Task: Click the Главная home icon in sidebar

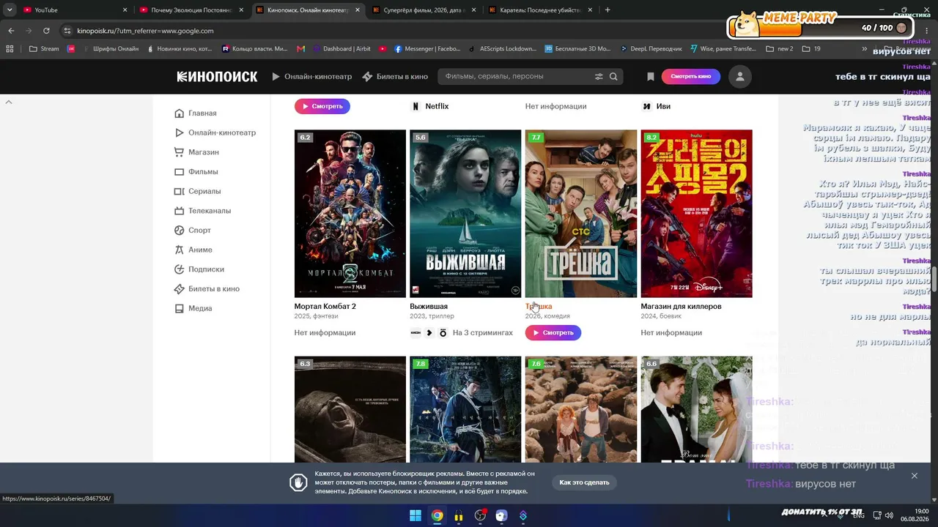Action: tap(179, 113)
